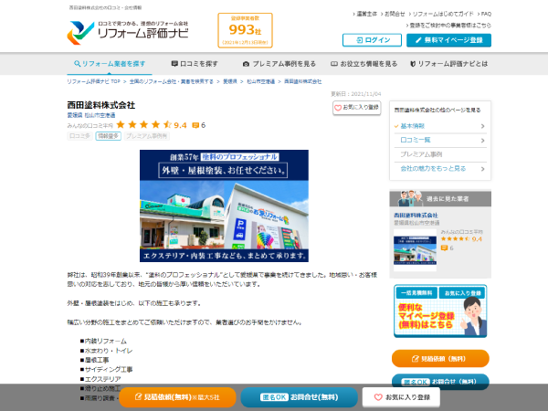Click speech bubble icon beside 口コミを探す

pyautogui.click(x=174, y=64)
